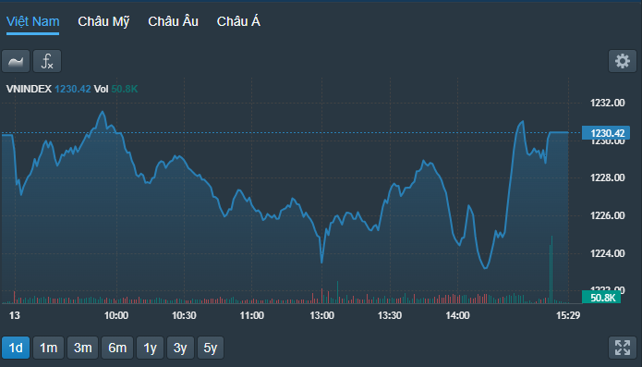
Task: Open the fx indicators function button
Action: [47, 61]
